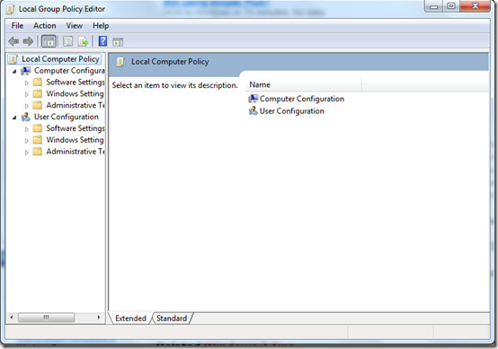The height and width of the screenshot is (349, 498).
Task: Collapse the User Configuration tree node
Action: point(14,118)
